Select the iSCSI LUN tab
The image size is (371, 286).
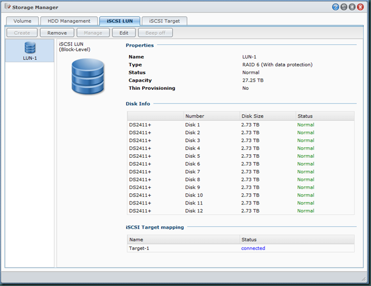120,21
